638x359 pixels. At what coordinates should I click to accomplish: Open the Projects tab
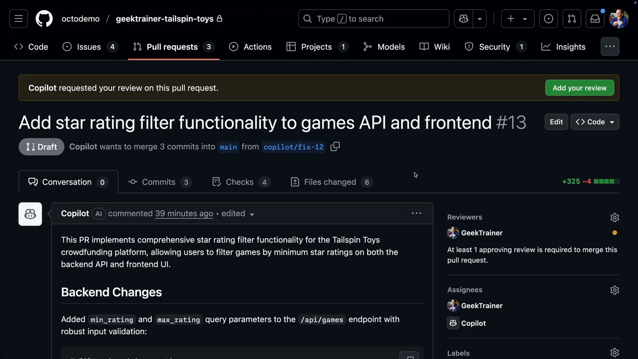coord(317,47)
